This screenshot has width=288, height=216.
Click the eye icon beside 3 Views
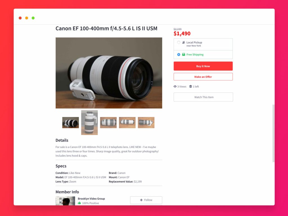[175, 87]
